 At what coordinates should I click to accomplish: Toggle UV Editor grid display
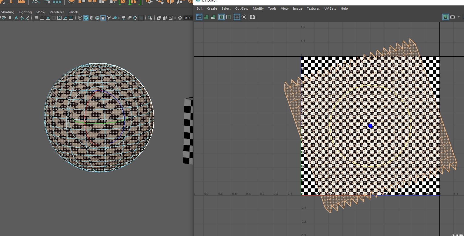(237, 17)
